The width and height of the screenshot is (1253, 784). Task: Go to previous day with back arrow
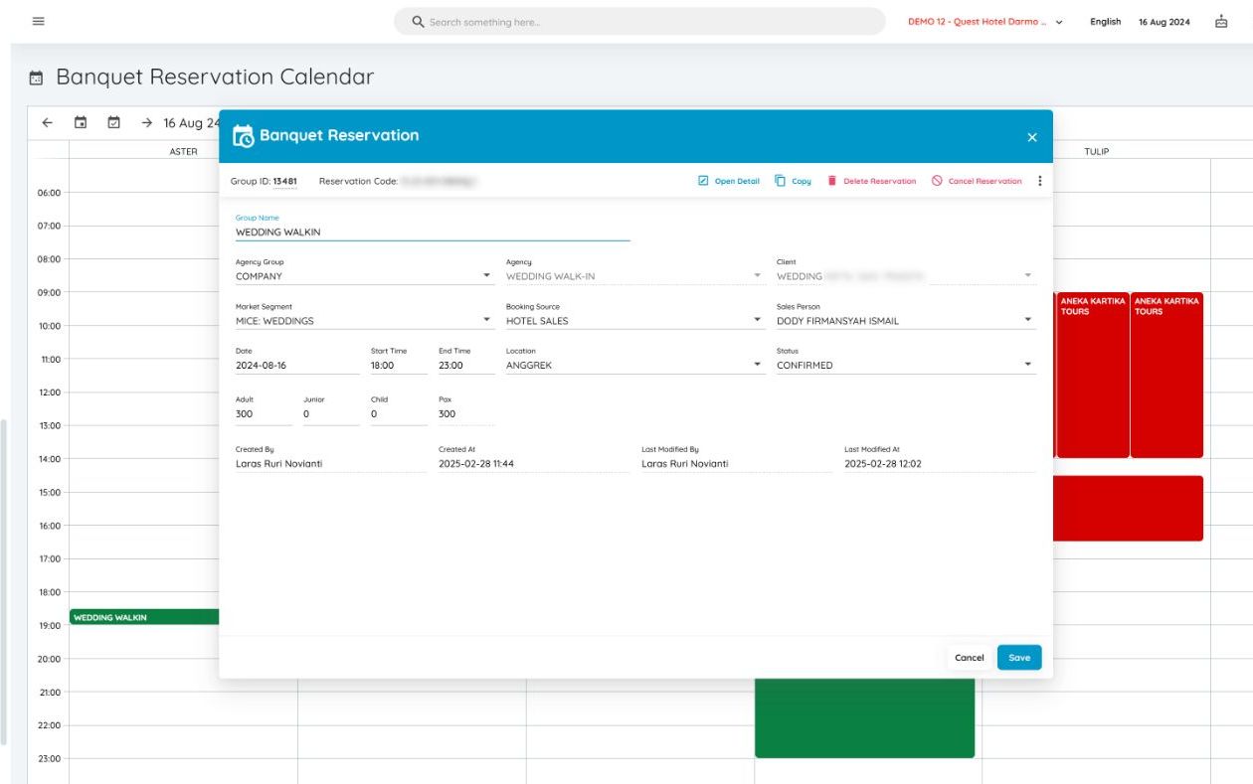(x=47, y=123)
